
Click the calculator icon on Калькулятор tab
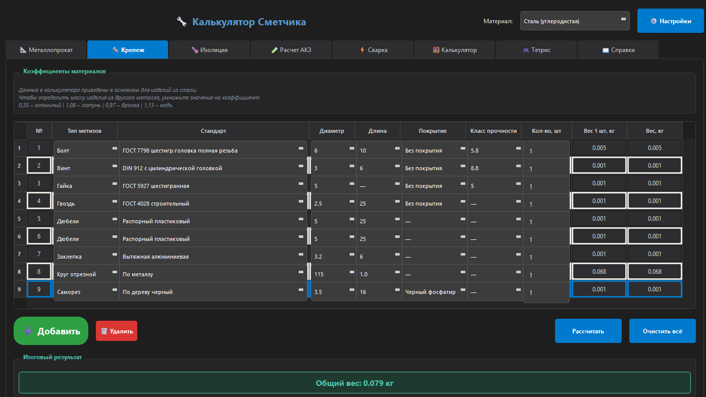[436, 50]
